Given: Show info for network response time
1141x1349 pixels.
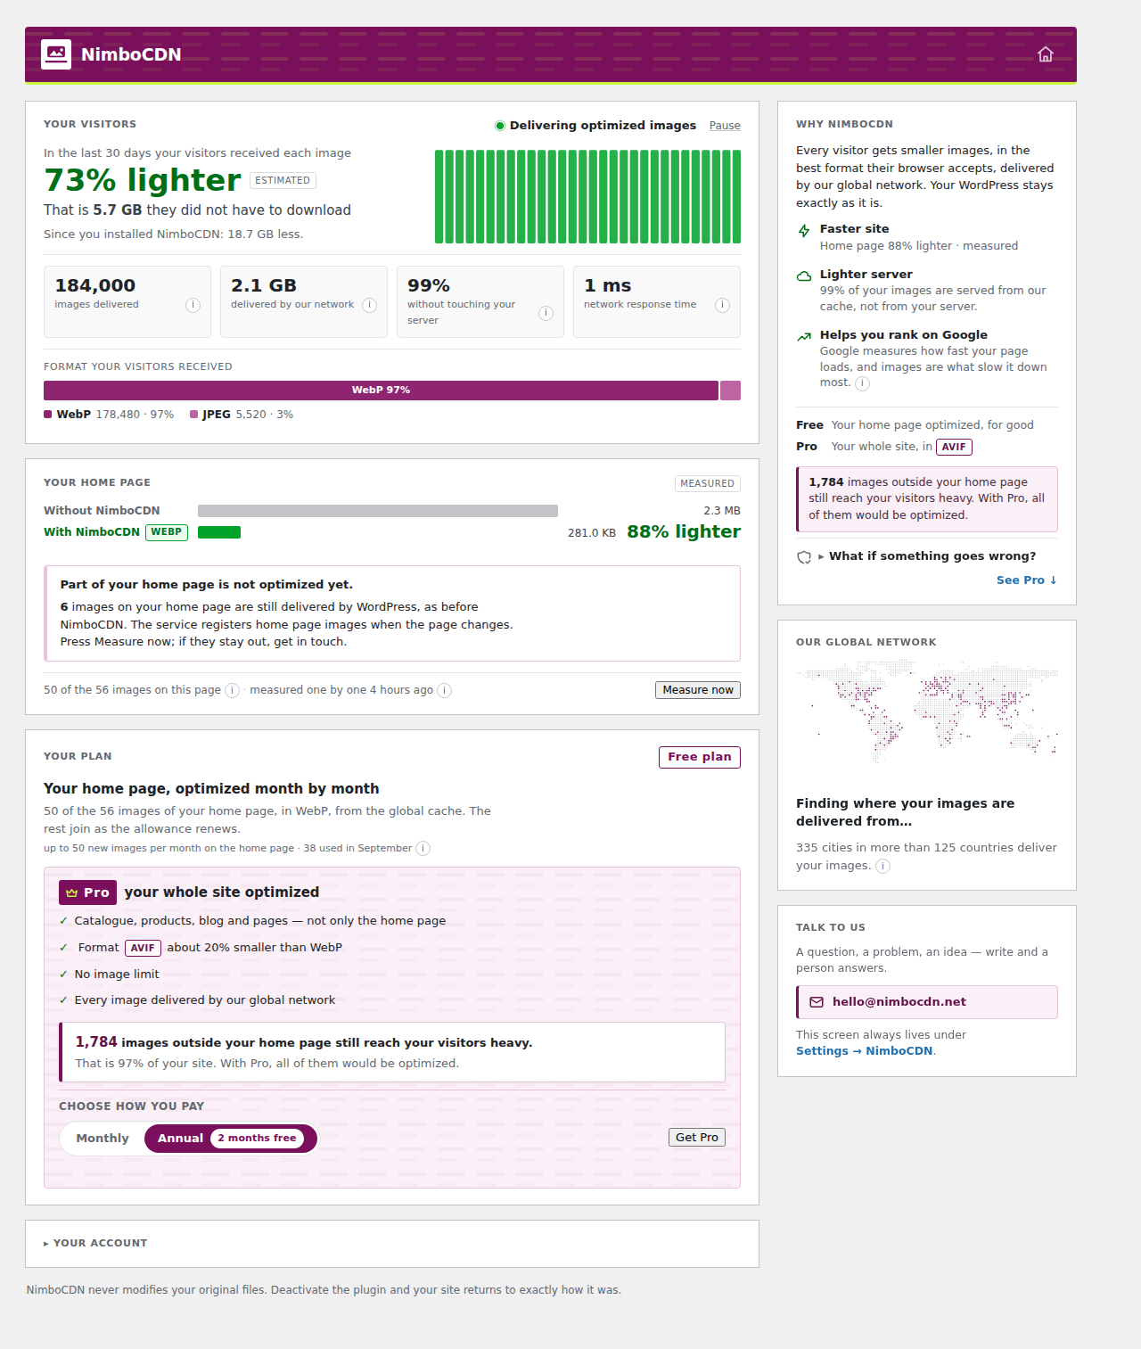Looking at the screenshot, I should (722, 305).
